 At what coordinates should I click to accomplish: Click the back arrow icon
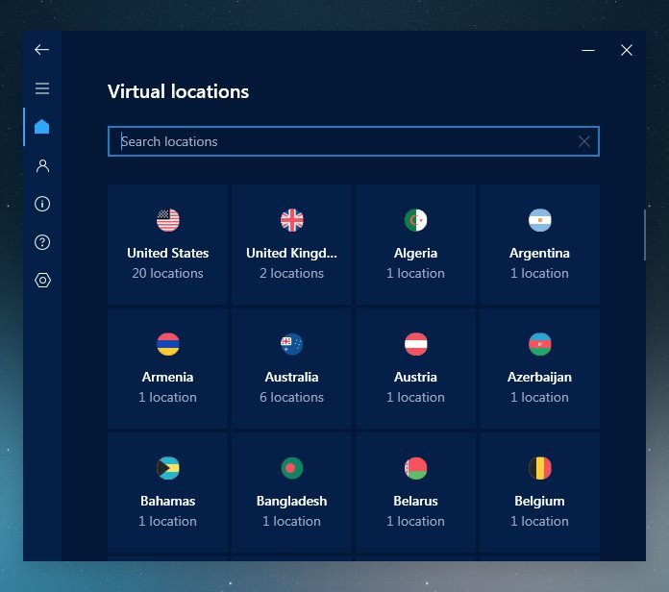[41, 50]
